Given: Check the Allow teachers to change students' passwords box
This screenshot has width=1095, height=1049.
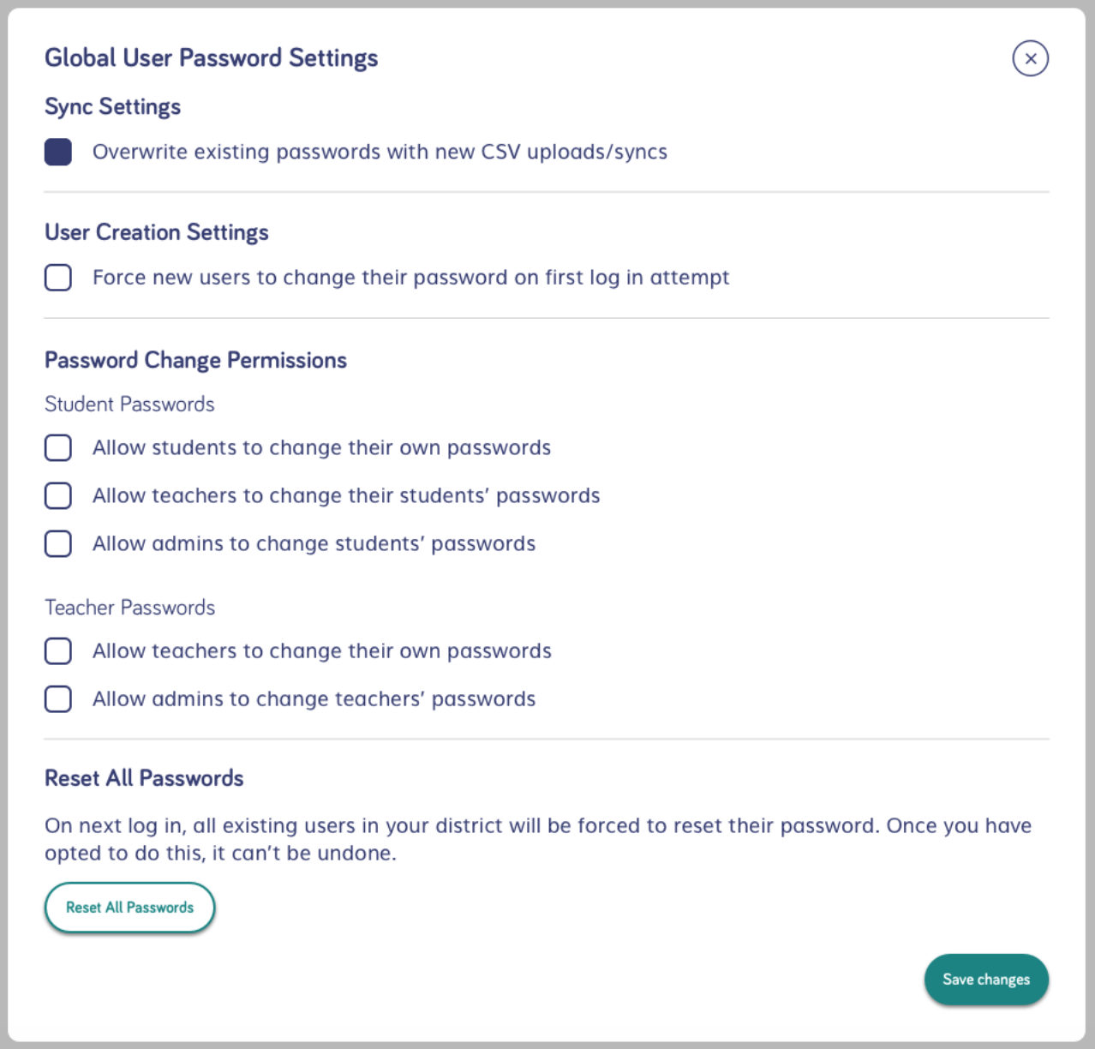Looking at the screenshot, I should [58, 495].
